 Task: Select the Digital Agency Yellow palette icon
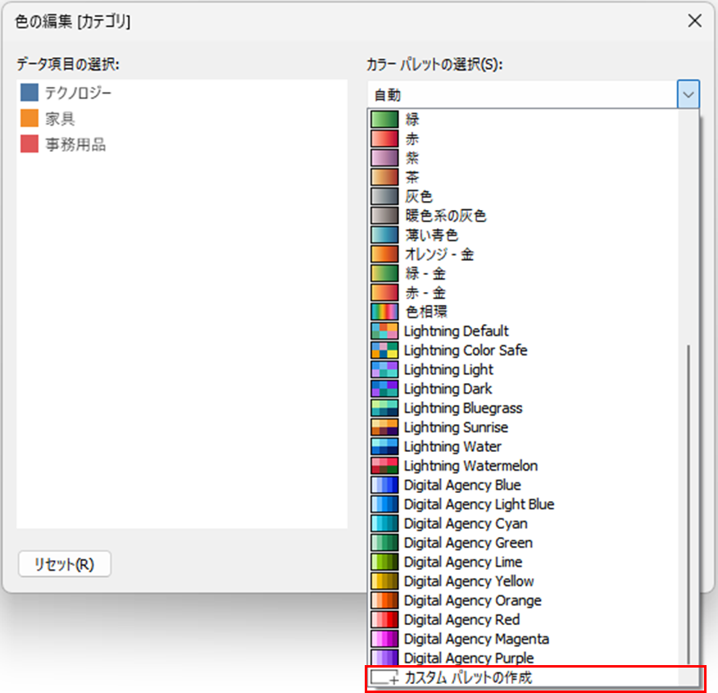coord(384,581)
